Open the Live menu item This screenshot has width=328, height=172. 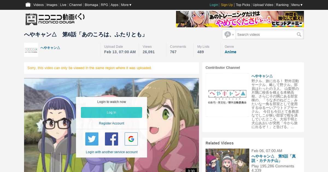coord(63,5)
